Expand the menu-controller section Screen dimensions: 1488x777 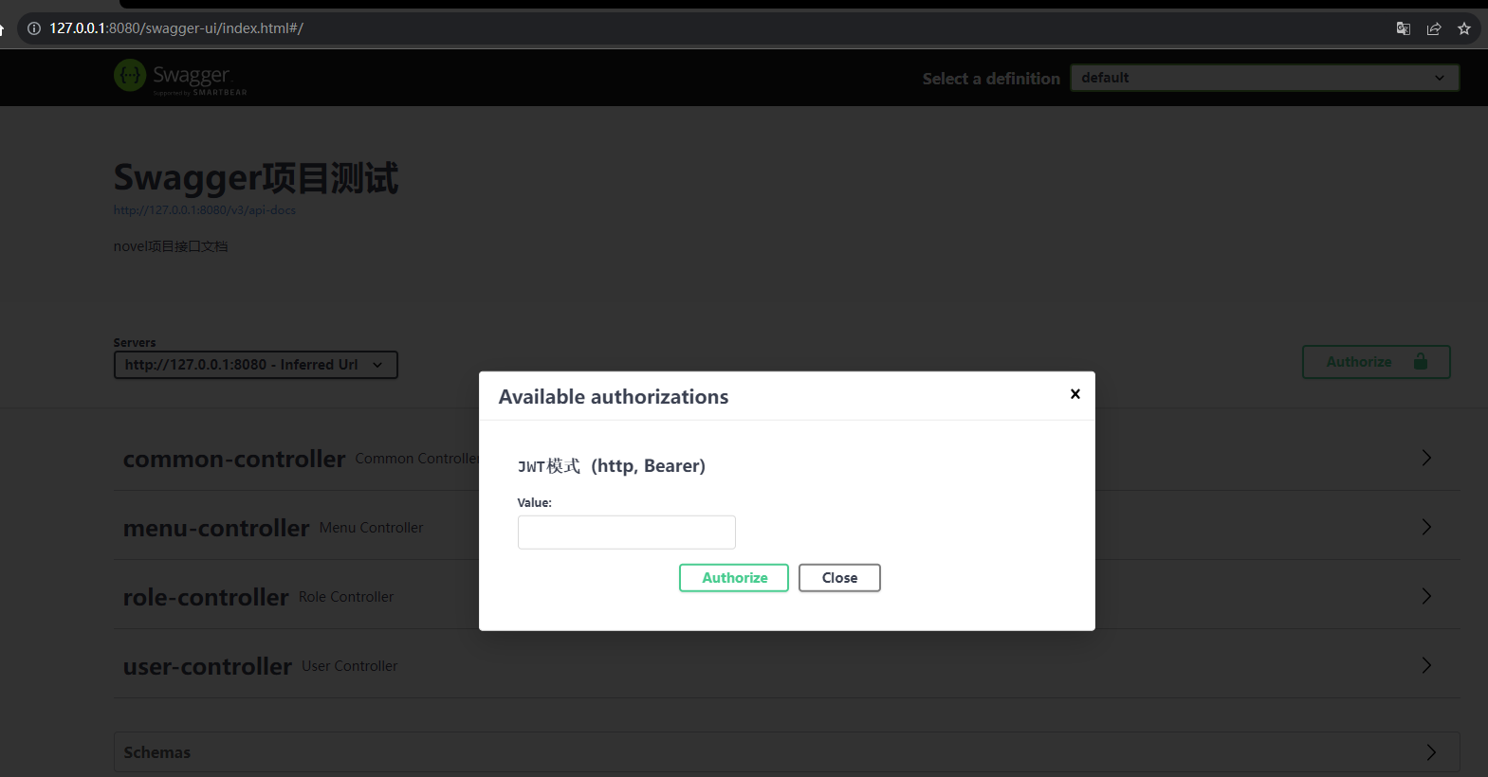1426,528
